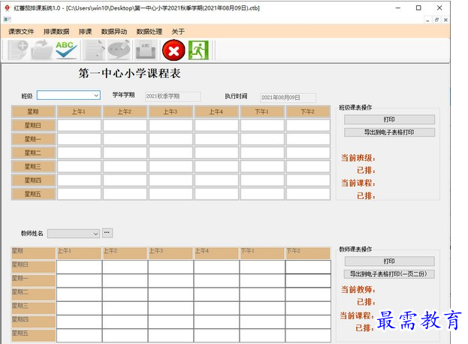Click the 班级课表操作 group label
The height and width of the screenshot is (344, 468).
[x=355, y=107]
